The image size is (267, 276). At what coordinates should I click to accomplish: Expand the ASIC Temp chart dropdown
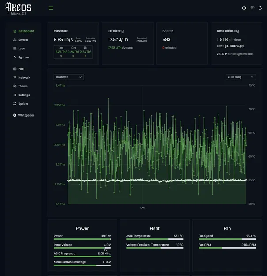(x=240, y=77)
